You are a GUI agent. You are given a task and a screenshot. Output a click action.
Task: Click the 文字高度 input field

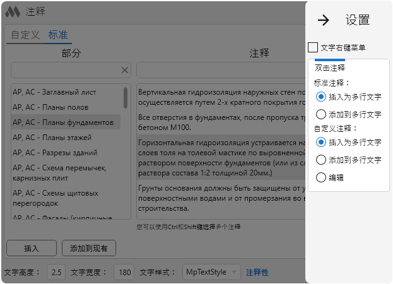57,272
